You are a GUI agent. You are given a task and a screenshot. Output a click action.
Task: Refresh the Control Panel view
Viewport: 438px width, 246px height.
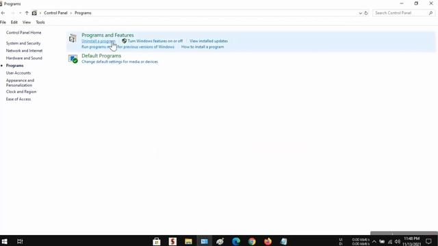pos(366,13)
